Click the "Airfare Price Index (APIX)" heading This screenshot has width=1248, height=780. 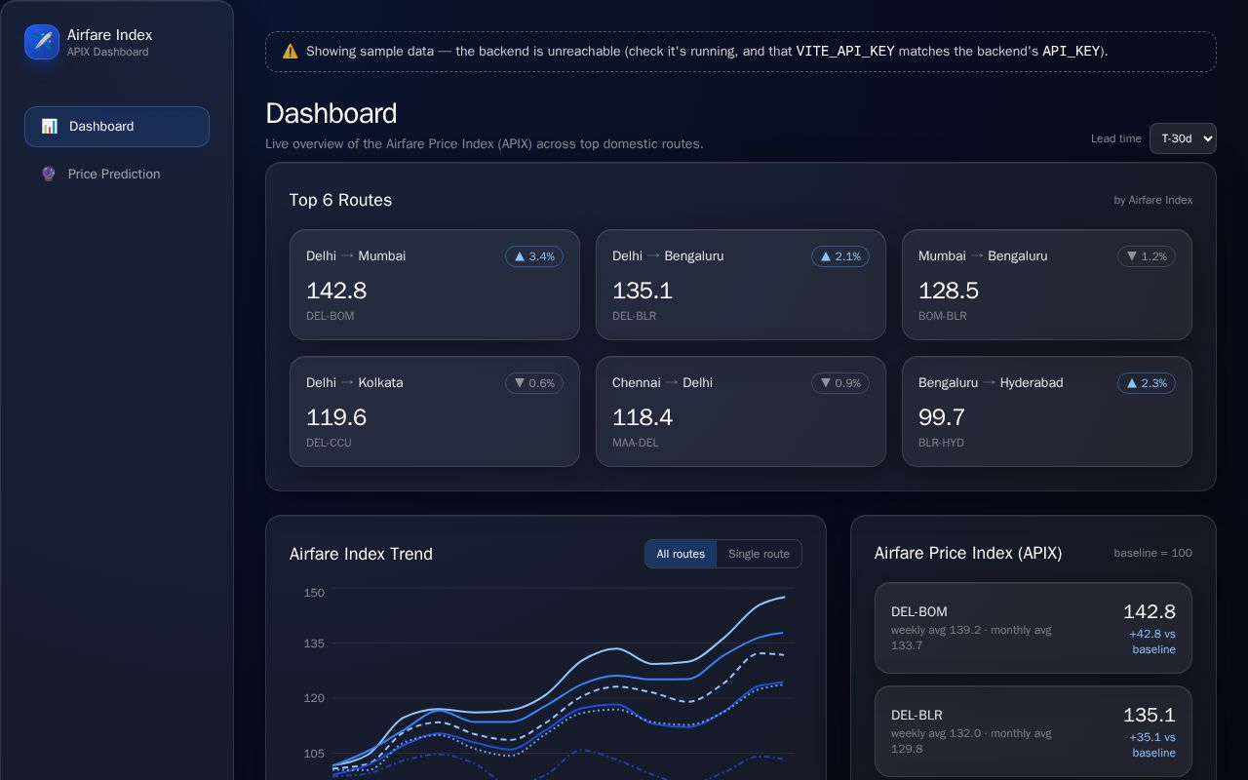(x=968, y=553)
